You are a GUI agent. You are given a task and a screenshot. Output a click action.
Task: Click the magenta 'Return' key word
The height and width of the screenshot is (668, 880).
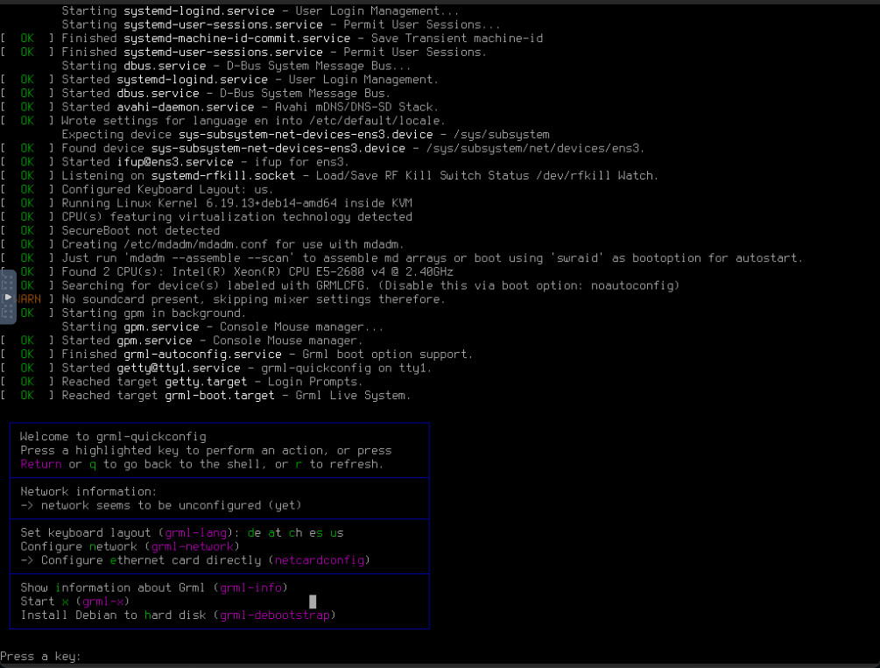tap(41, 464)
